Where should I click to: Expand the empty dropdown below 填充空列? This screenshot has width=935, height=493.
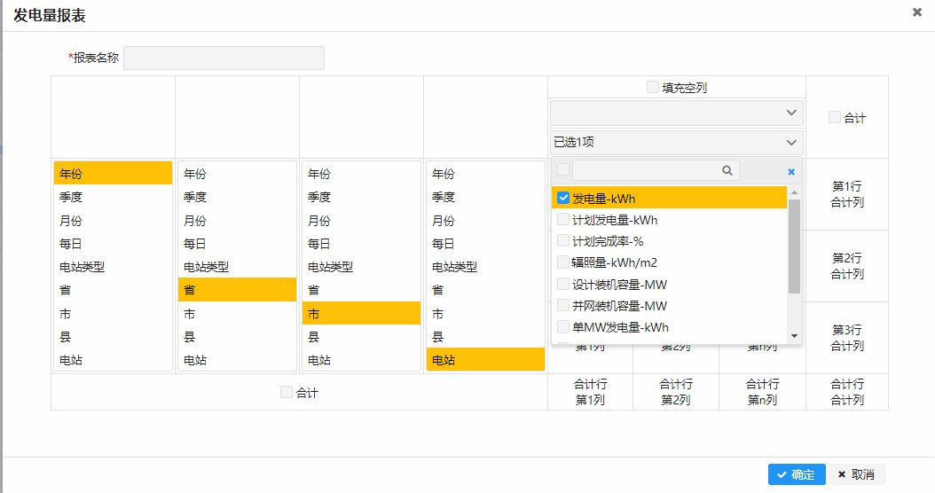676,113
